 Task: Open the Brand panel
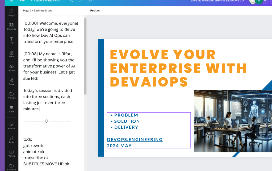(11, 54)
